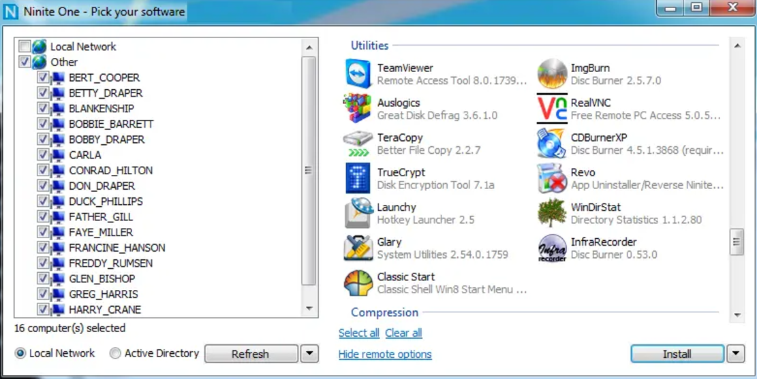Click TrueCrypt Disk Encryption Tool text
The height and width of the screenshot is (379, 757).
(x=435, y=185)
